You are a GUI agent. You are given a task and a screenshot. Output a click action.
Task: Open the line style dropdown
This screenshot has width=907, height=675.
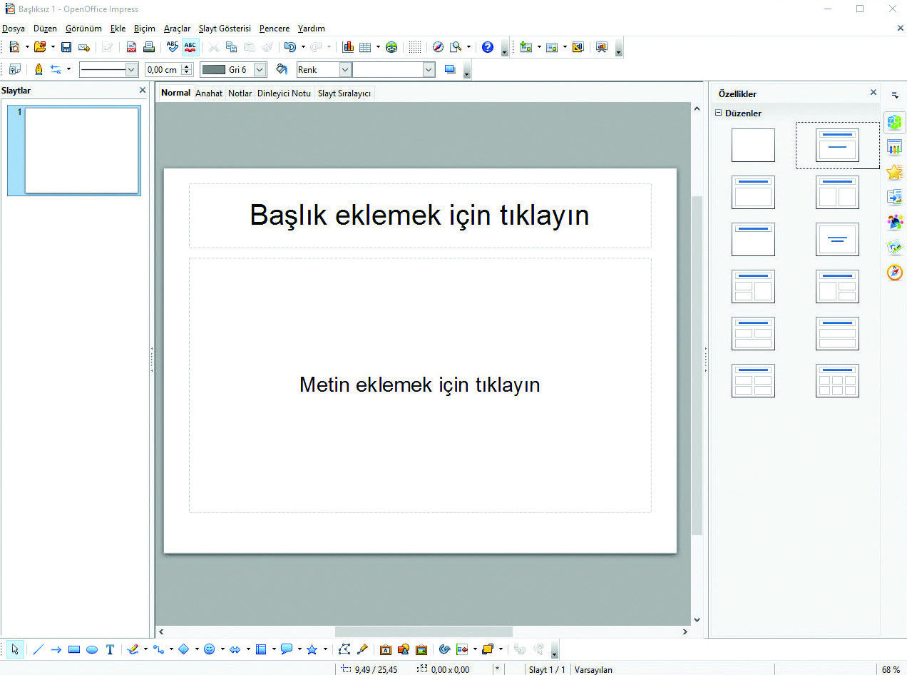coord(131,69)
